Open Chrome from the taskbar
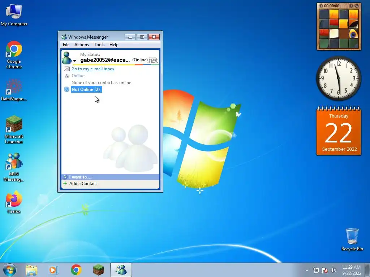Image resolution: width=370 pixels, height=277 pixels. pyautogui.click(x=76, y=270)
